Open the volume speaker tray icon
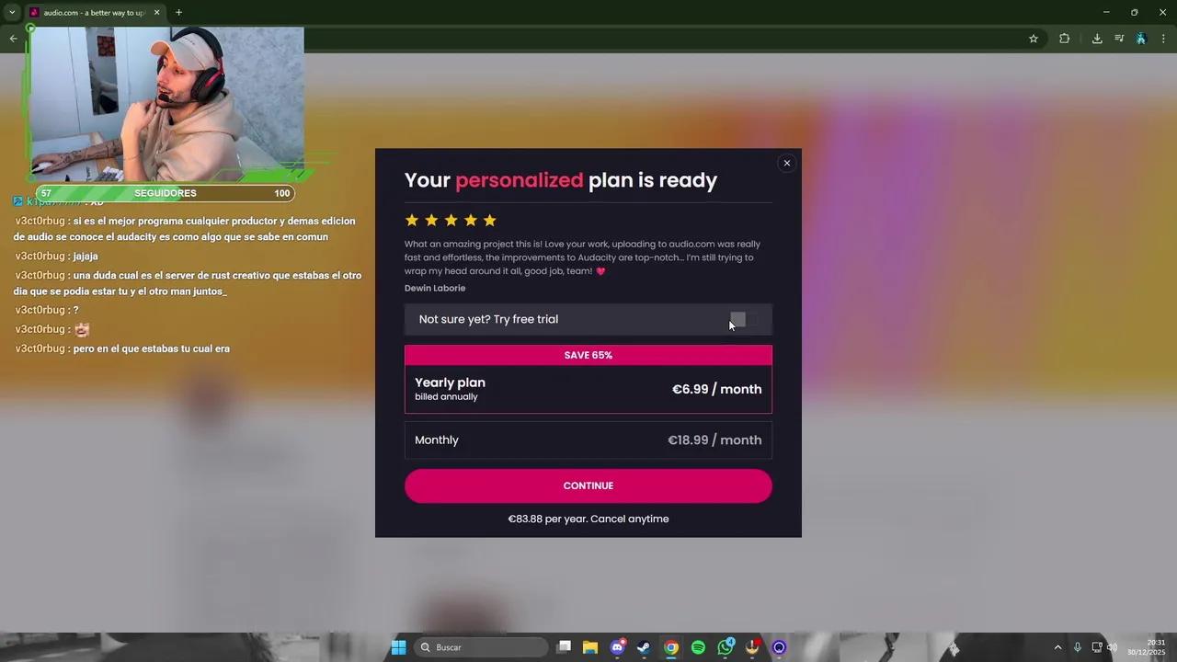 1113,647
